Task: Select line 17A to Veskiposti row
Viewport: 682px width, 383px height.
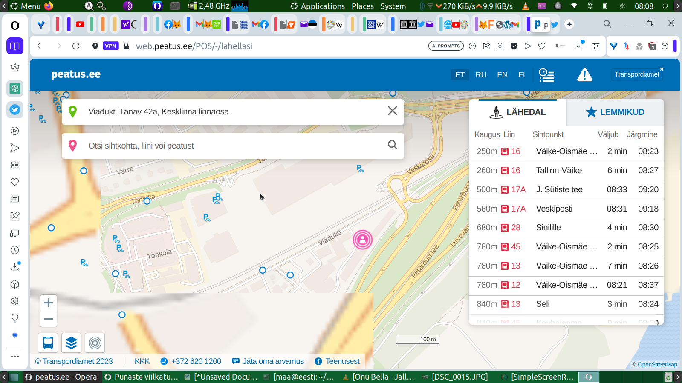Action: coord(566,209)
